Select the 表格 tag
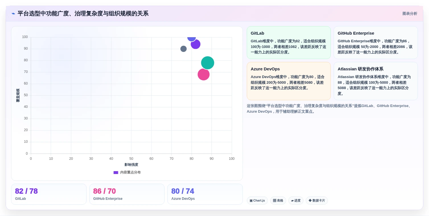This screenshot has width=429, height=216. pyautogui.click(x=278, y=200)
